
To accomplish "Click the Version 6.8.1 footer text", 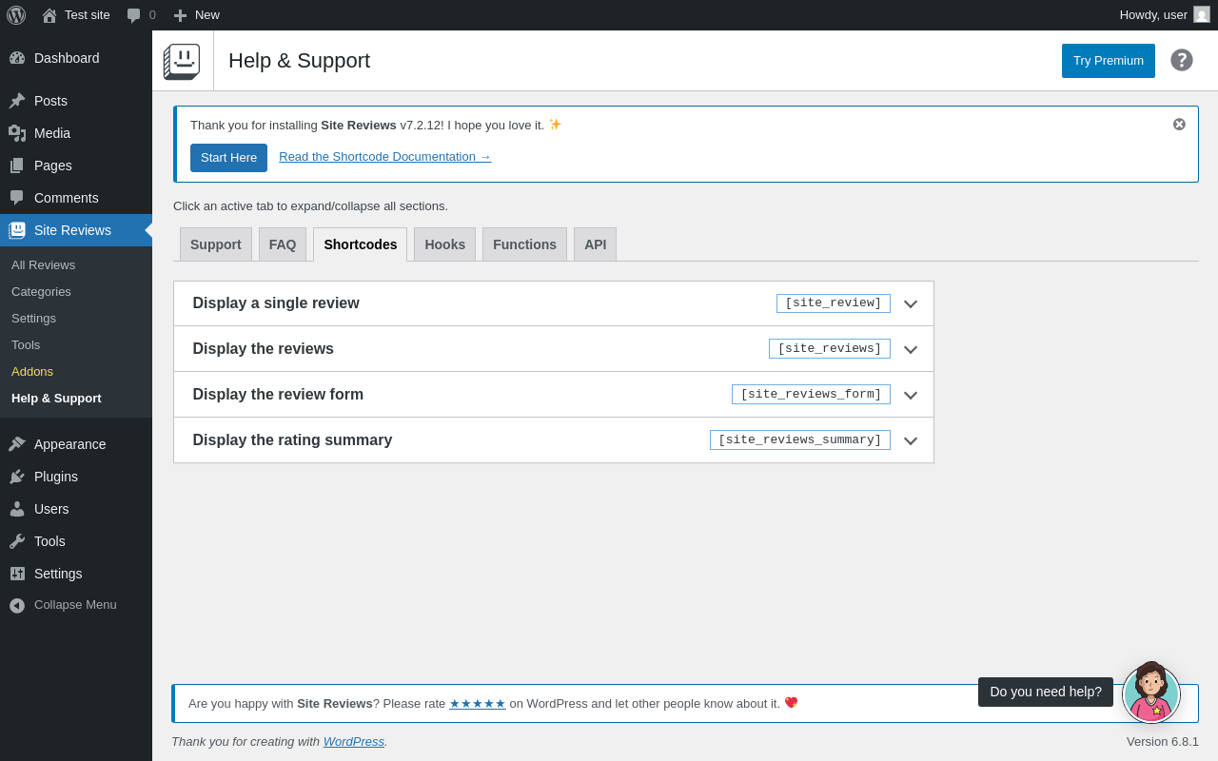I will 1163,742.
